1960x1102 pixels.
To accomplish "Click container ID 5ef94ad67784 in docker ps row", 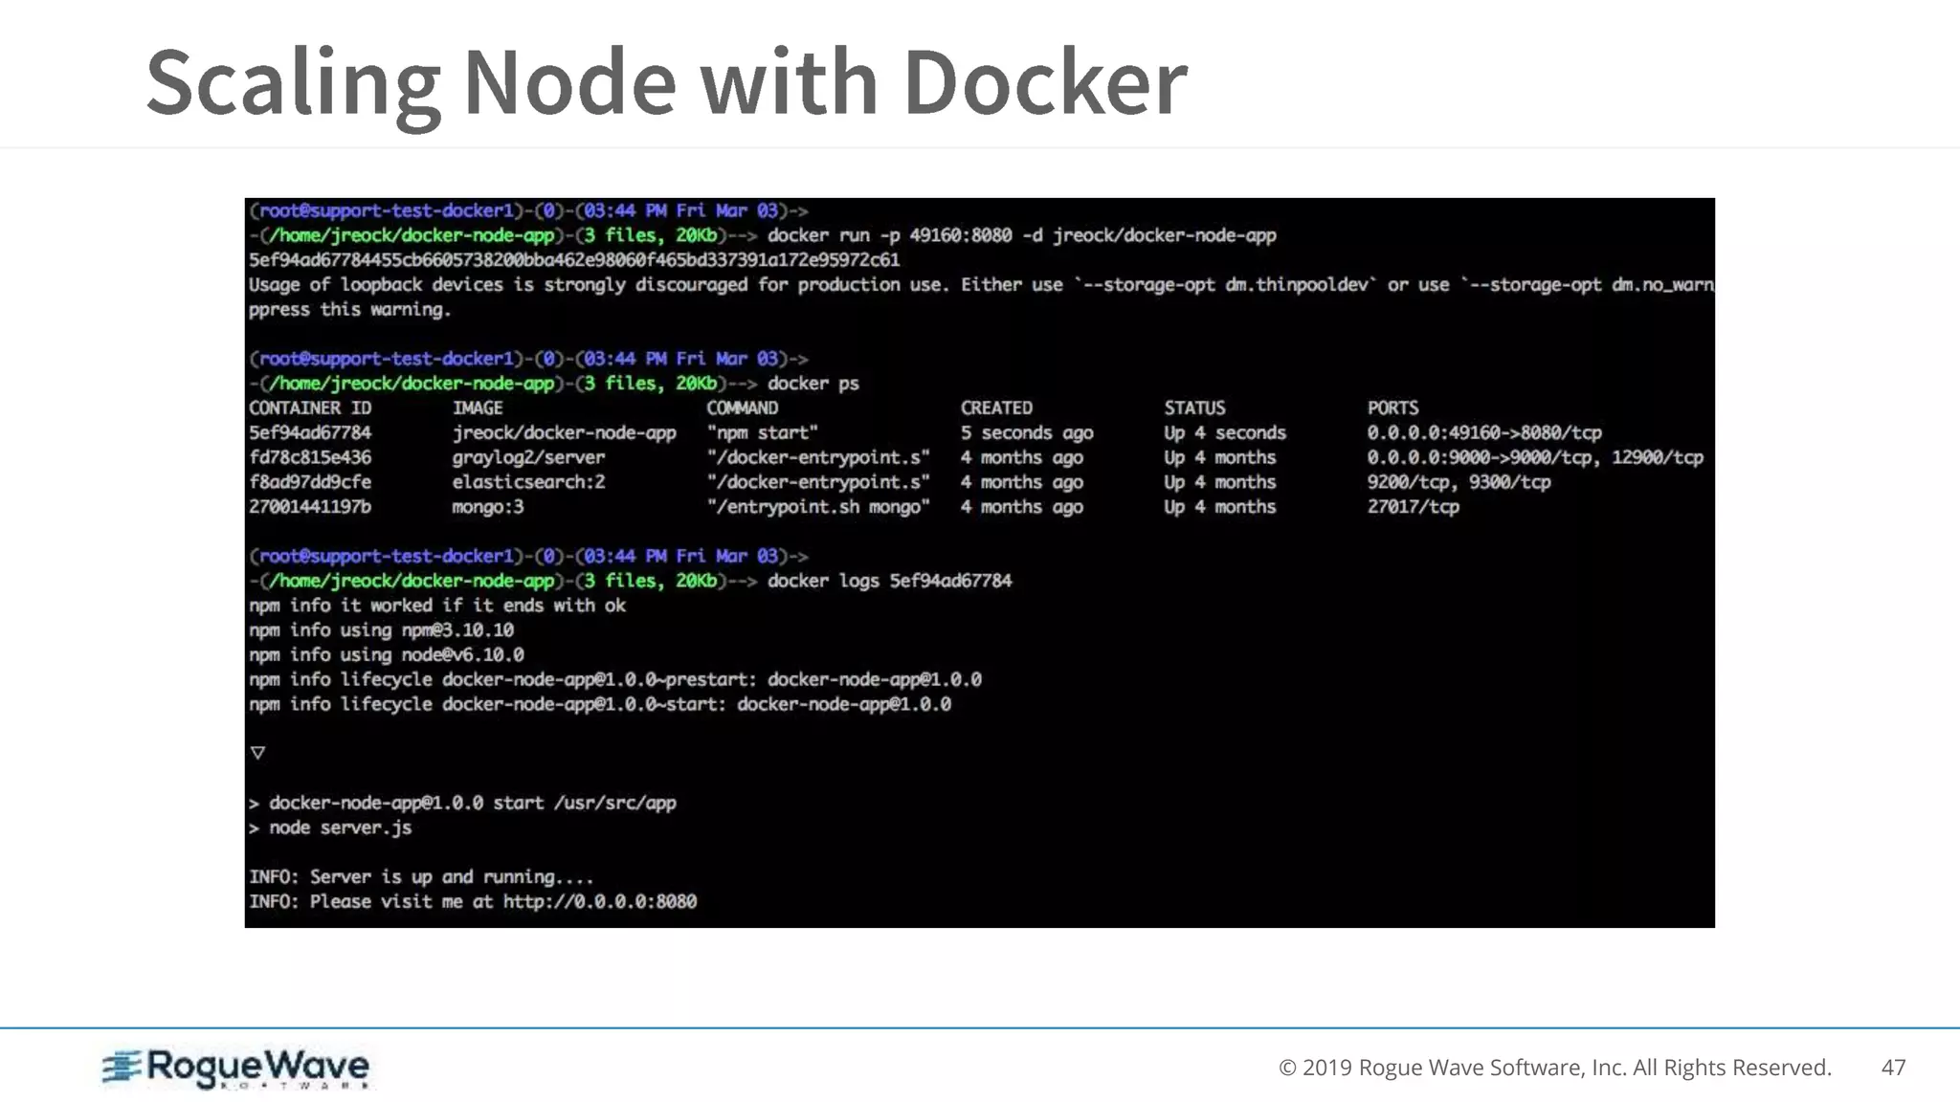I will tap(309, 432).
